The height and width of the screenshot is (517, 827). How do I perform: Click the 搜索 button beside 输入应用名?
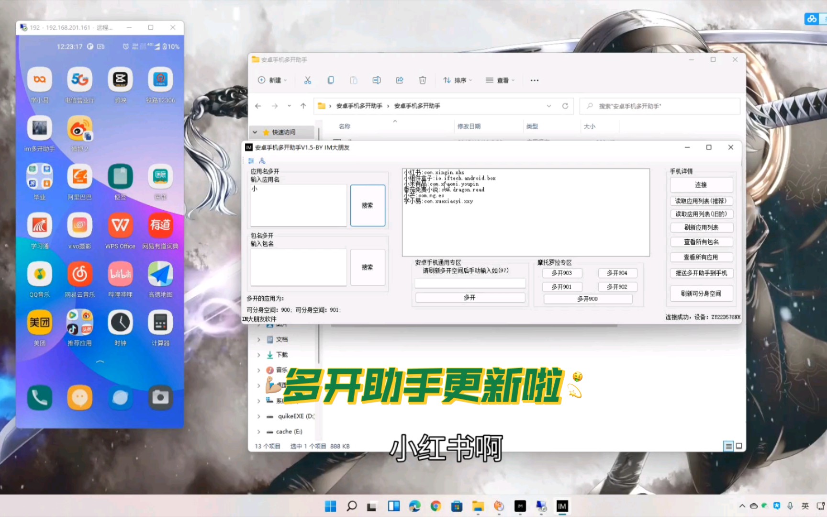click(368, 205)
